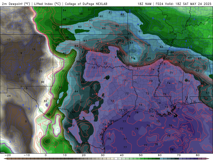Click the 80 label on the color scale
Screen dimensions: 213x160
point(198,155)
